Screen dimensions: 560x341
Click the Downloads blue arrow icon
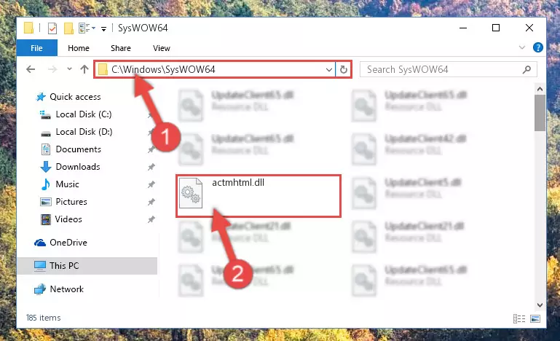(46, 167)
